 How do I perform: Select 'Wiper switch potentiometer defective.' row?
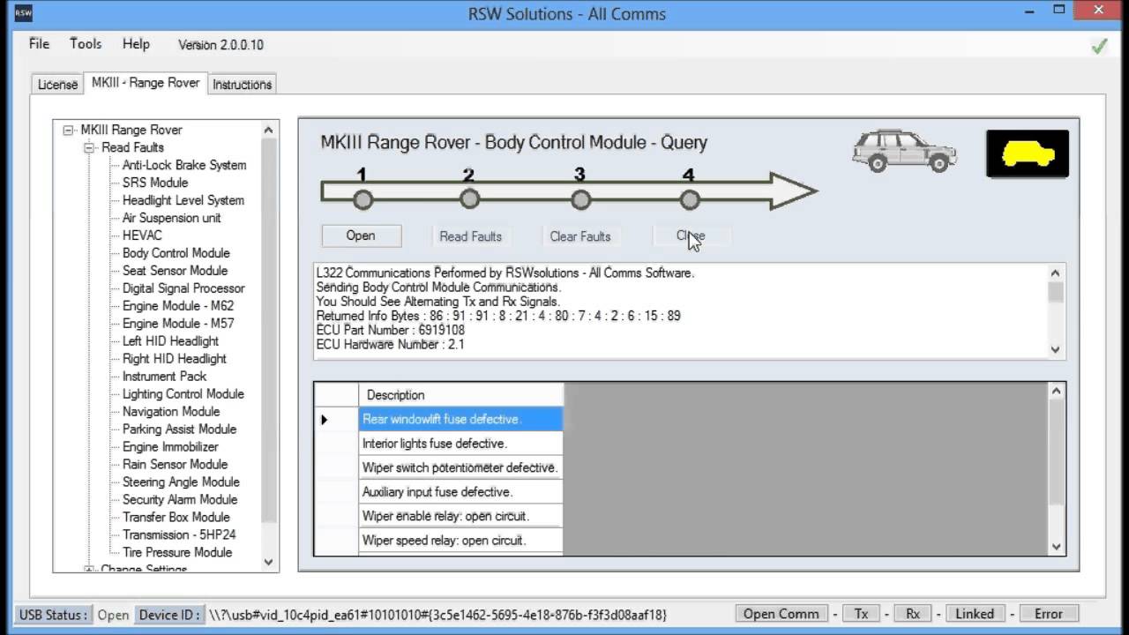[x=460, y=467]
